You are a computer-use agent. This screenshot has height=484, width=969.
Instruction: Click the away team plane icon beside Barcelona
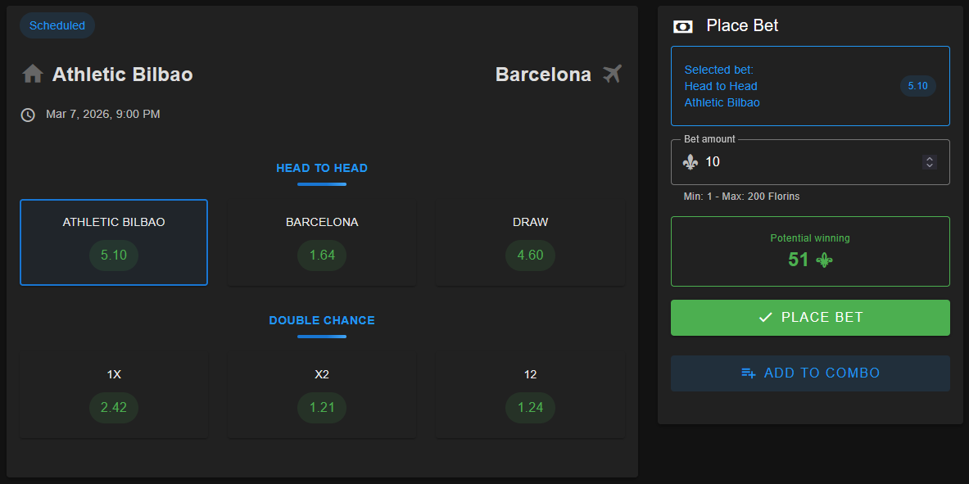[x=611, y=74]
